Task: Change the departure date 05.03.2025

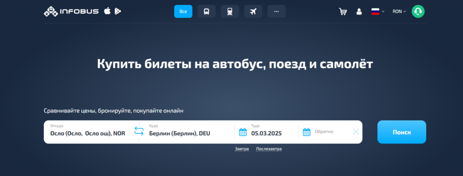Action: (266, 133)
